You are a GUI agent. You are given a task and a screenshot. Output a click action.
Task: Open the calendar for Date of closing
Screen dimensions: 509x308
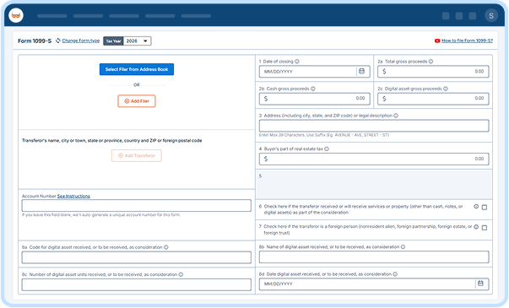[361, 71]
